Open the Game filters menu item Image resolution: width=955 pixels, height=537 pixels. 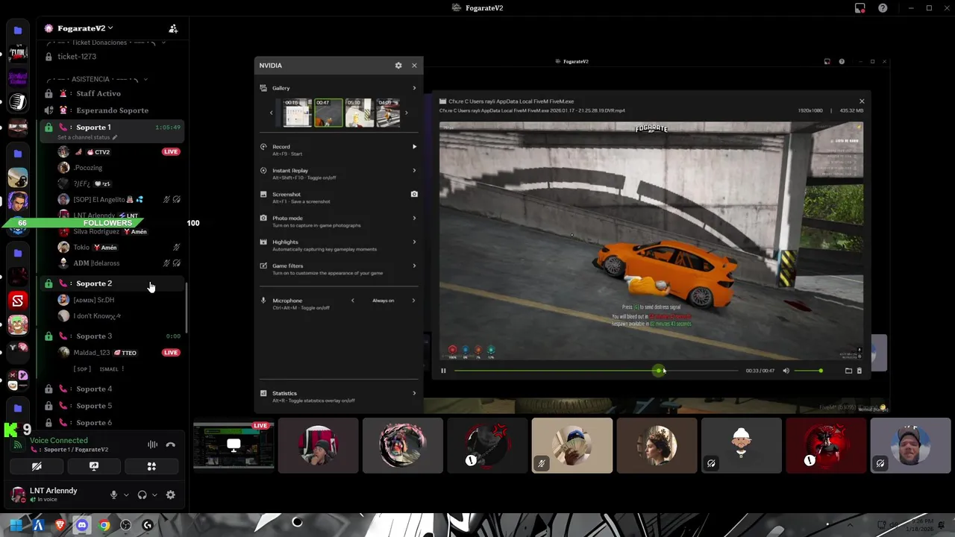tap(339, 269)
